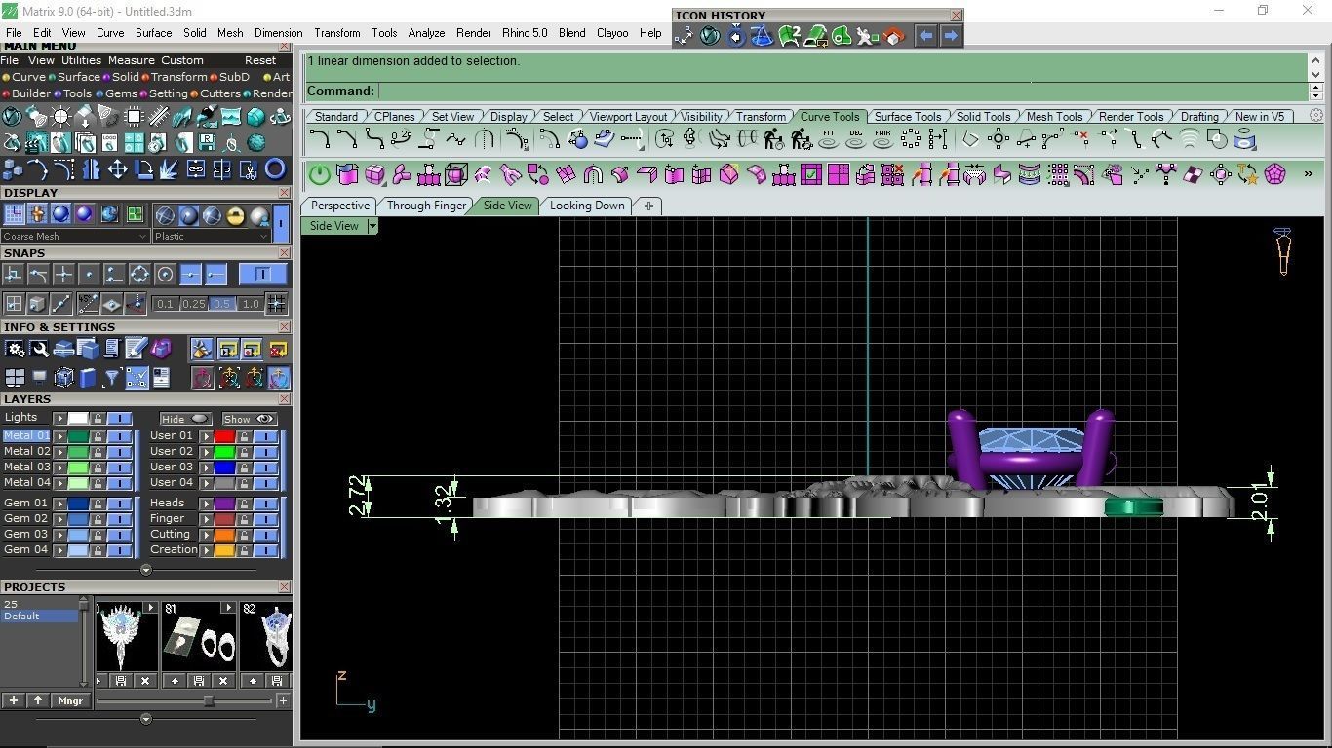The height and width of the screenshot is (748, 1332).
Task: Click the wireframe grid display icon
Action: point(15,214)
